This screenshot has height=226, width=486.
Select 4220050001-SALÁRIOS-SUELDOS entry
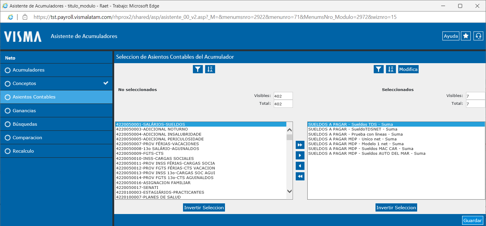pos(201,124)
